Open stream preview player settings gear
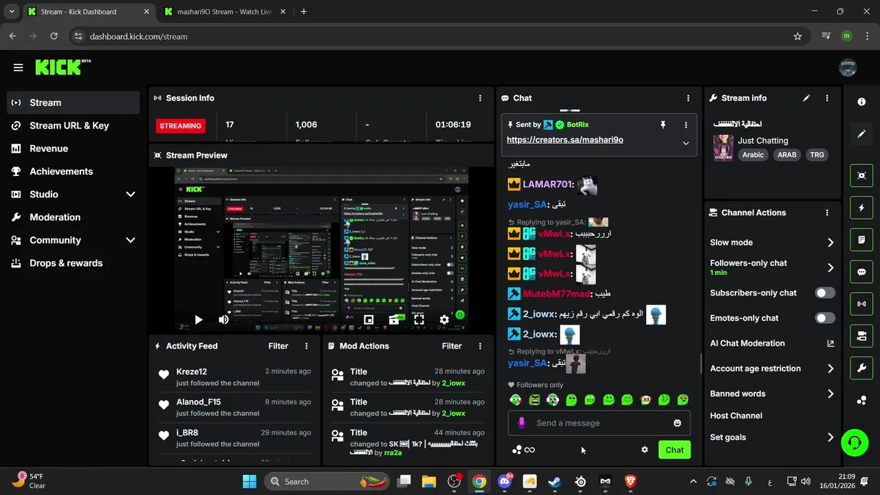The height and width of the screenshot is (495, 880). [444, 320]
